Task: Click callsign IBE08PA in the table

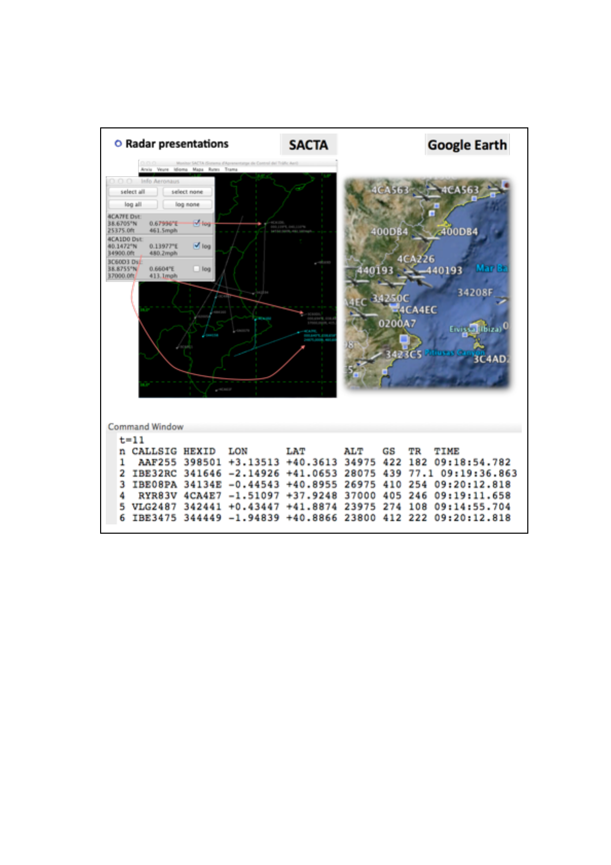Action: [154, 484]
